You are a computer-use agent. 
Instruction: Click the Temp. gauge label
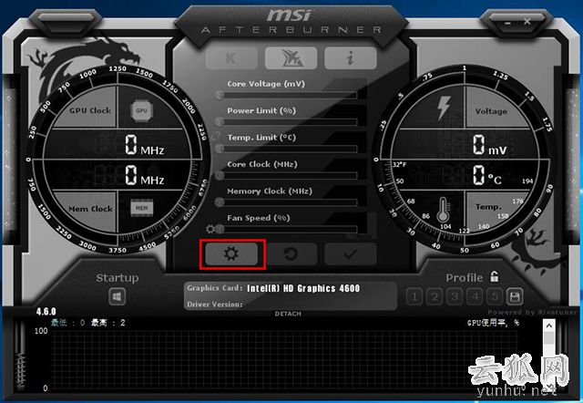[x=488, y=207]
